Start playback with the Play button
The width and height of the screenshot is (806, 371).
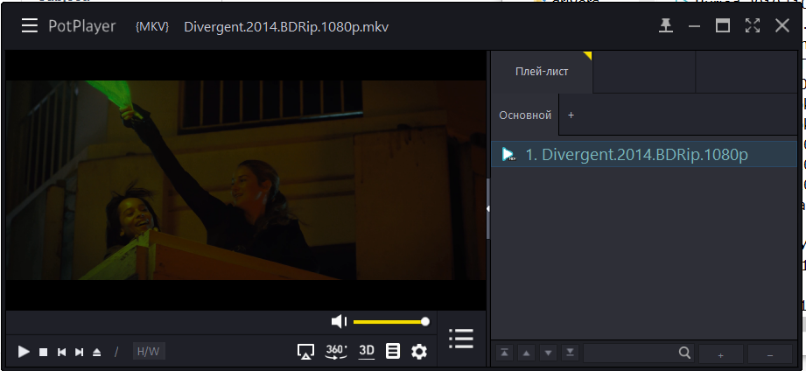[24, 352]
